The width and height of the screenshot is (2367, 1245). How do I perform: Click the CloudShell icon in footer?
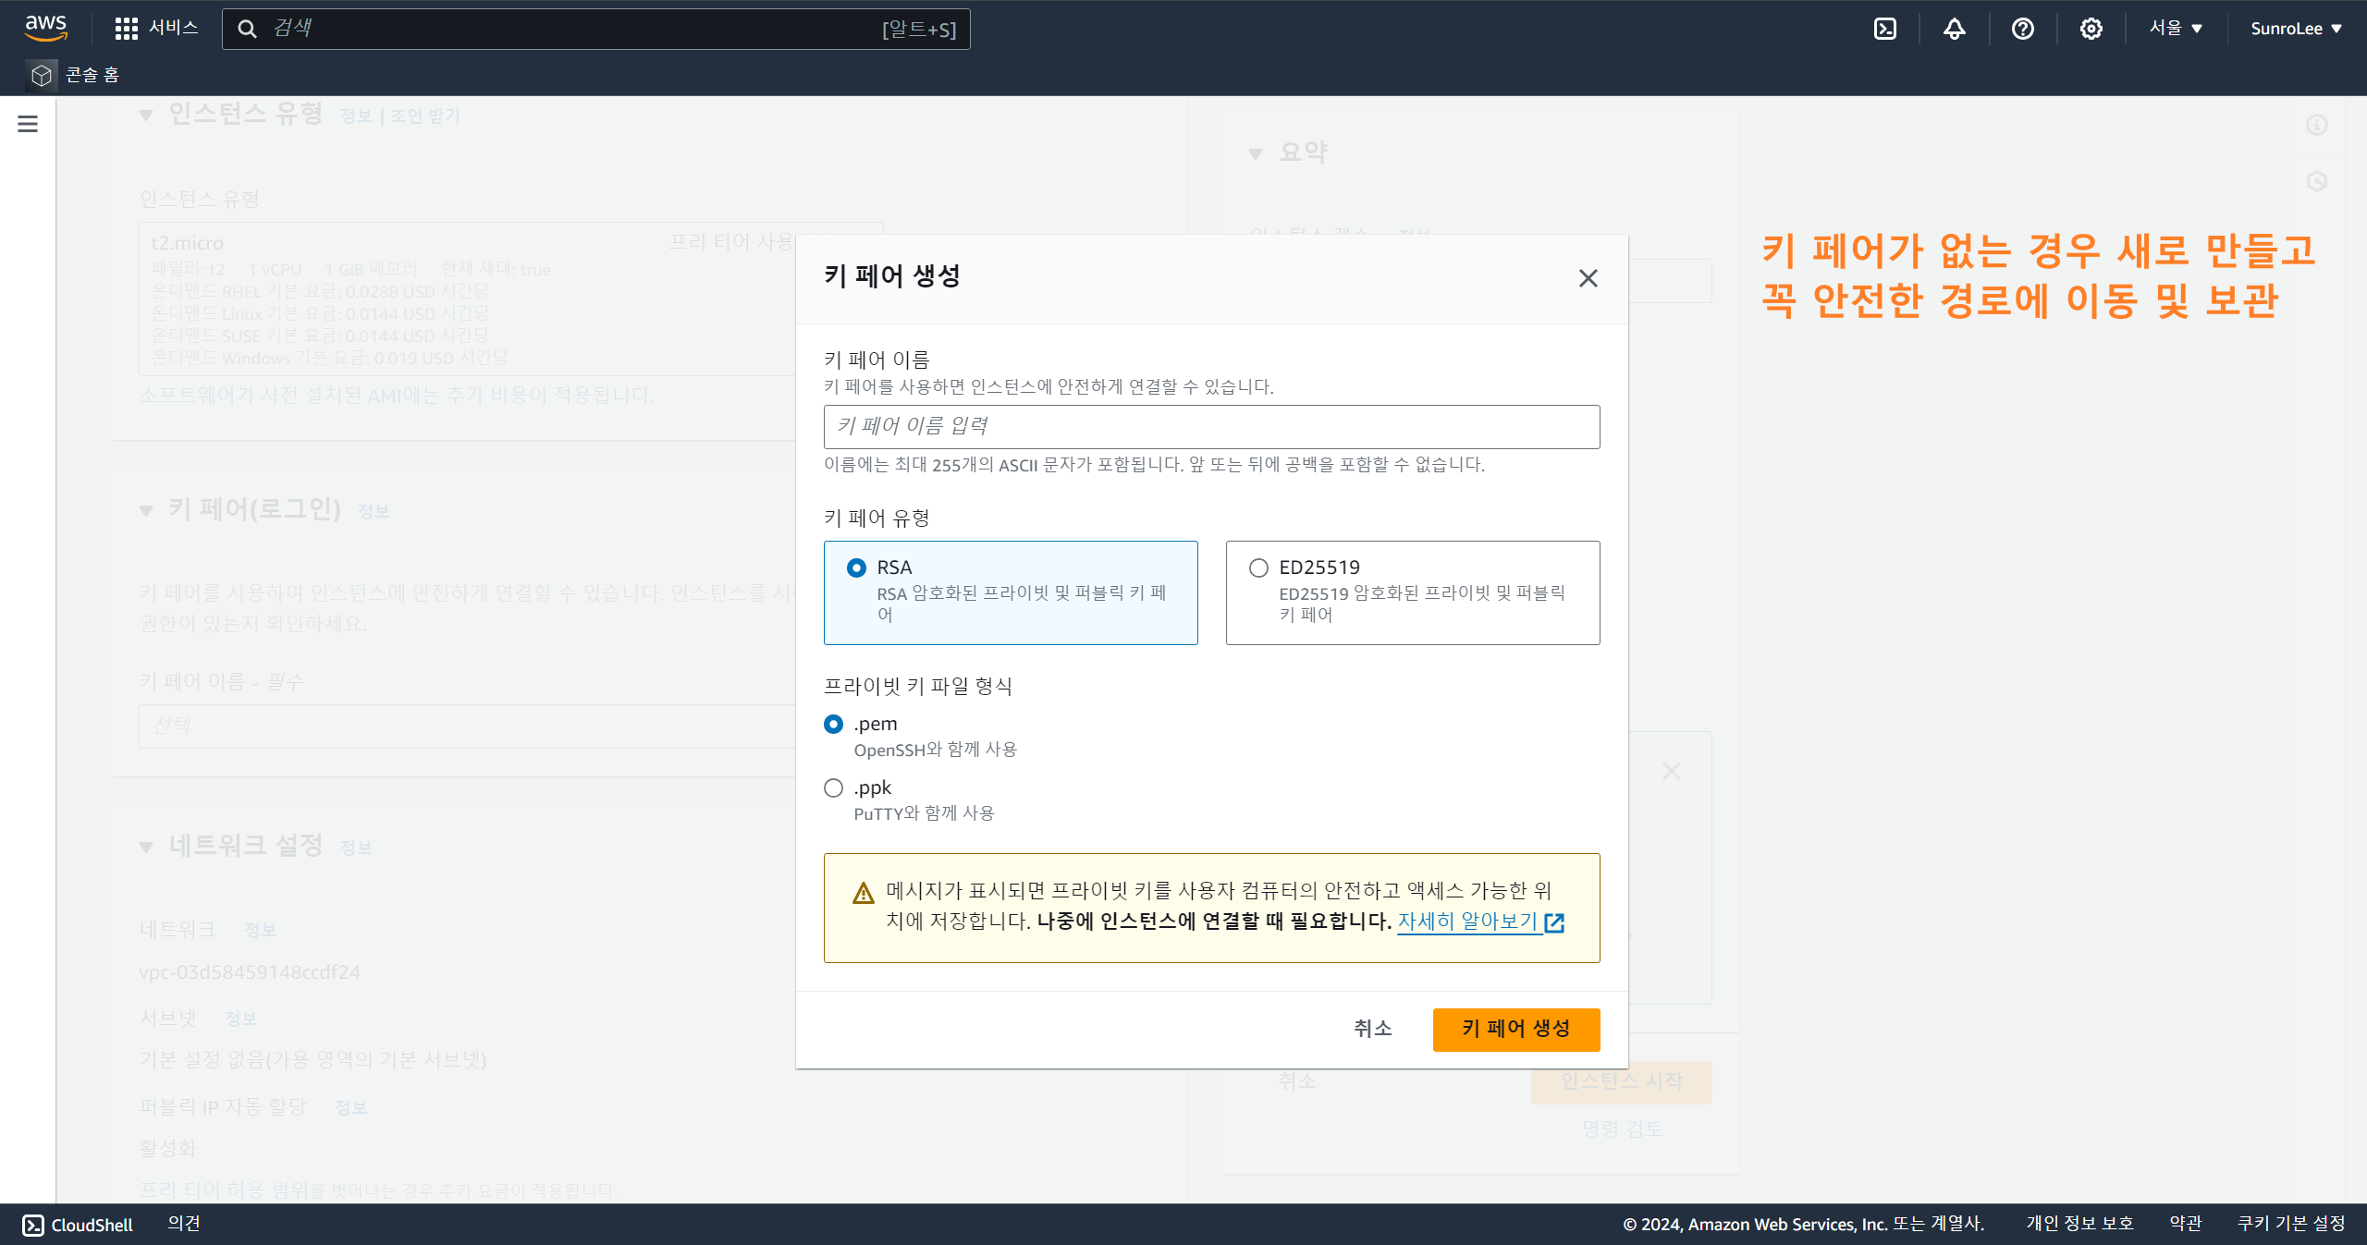pos(33,1225)
